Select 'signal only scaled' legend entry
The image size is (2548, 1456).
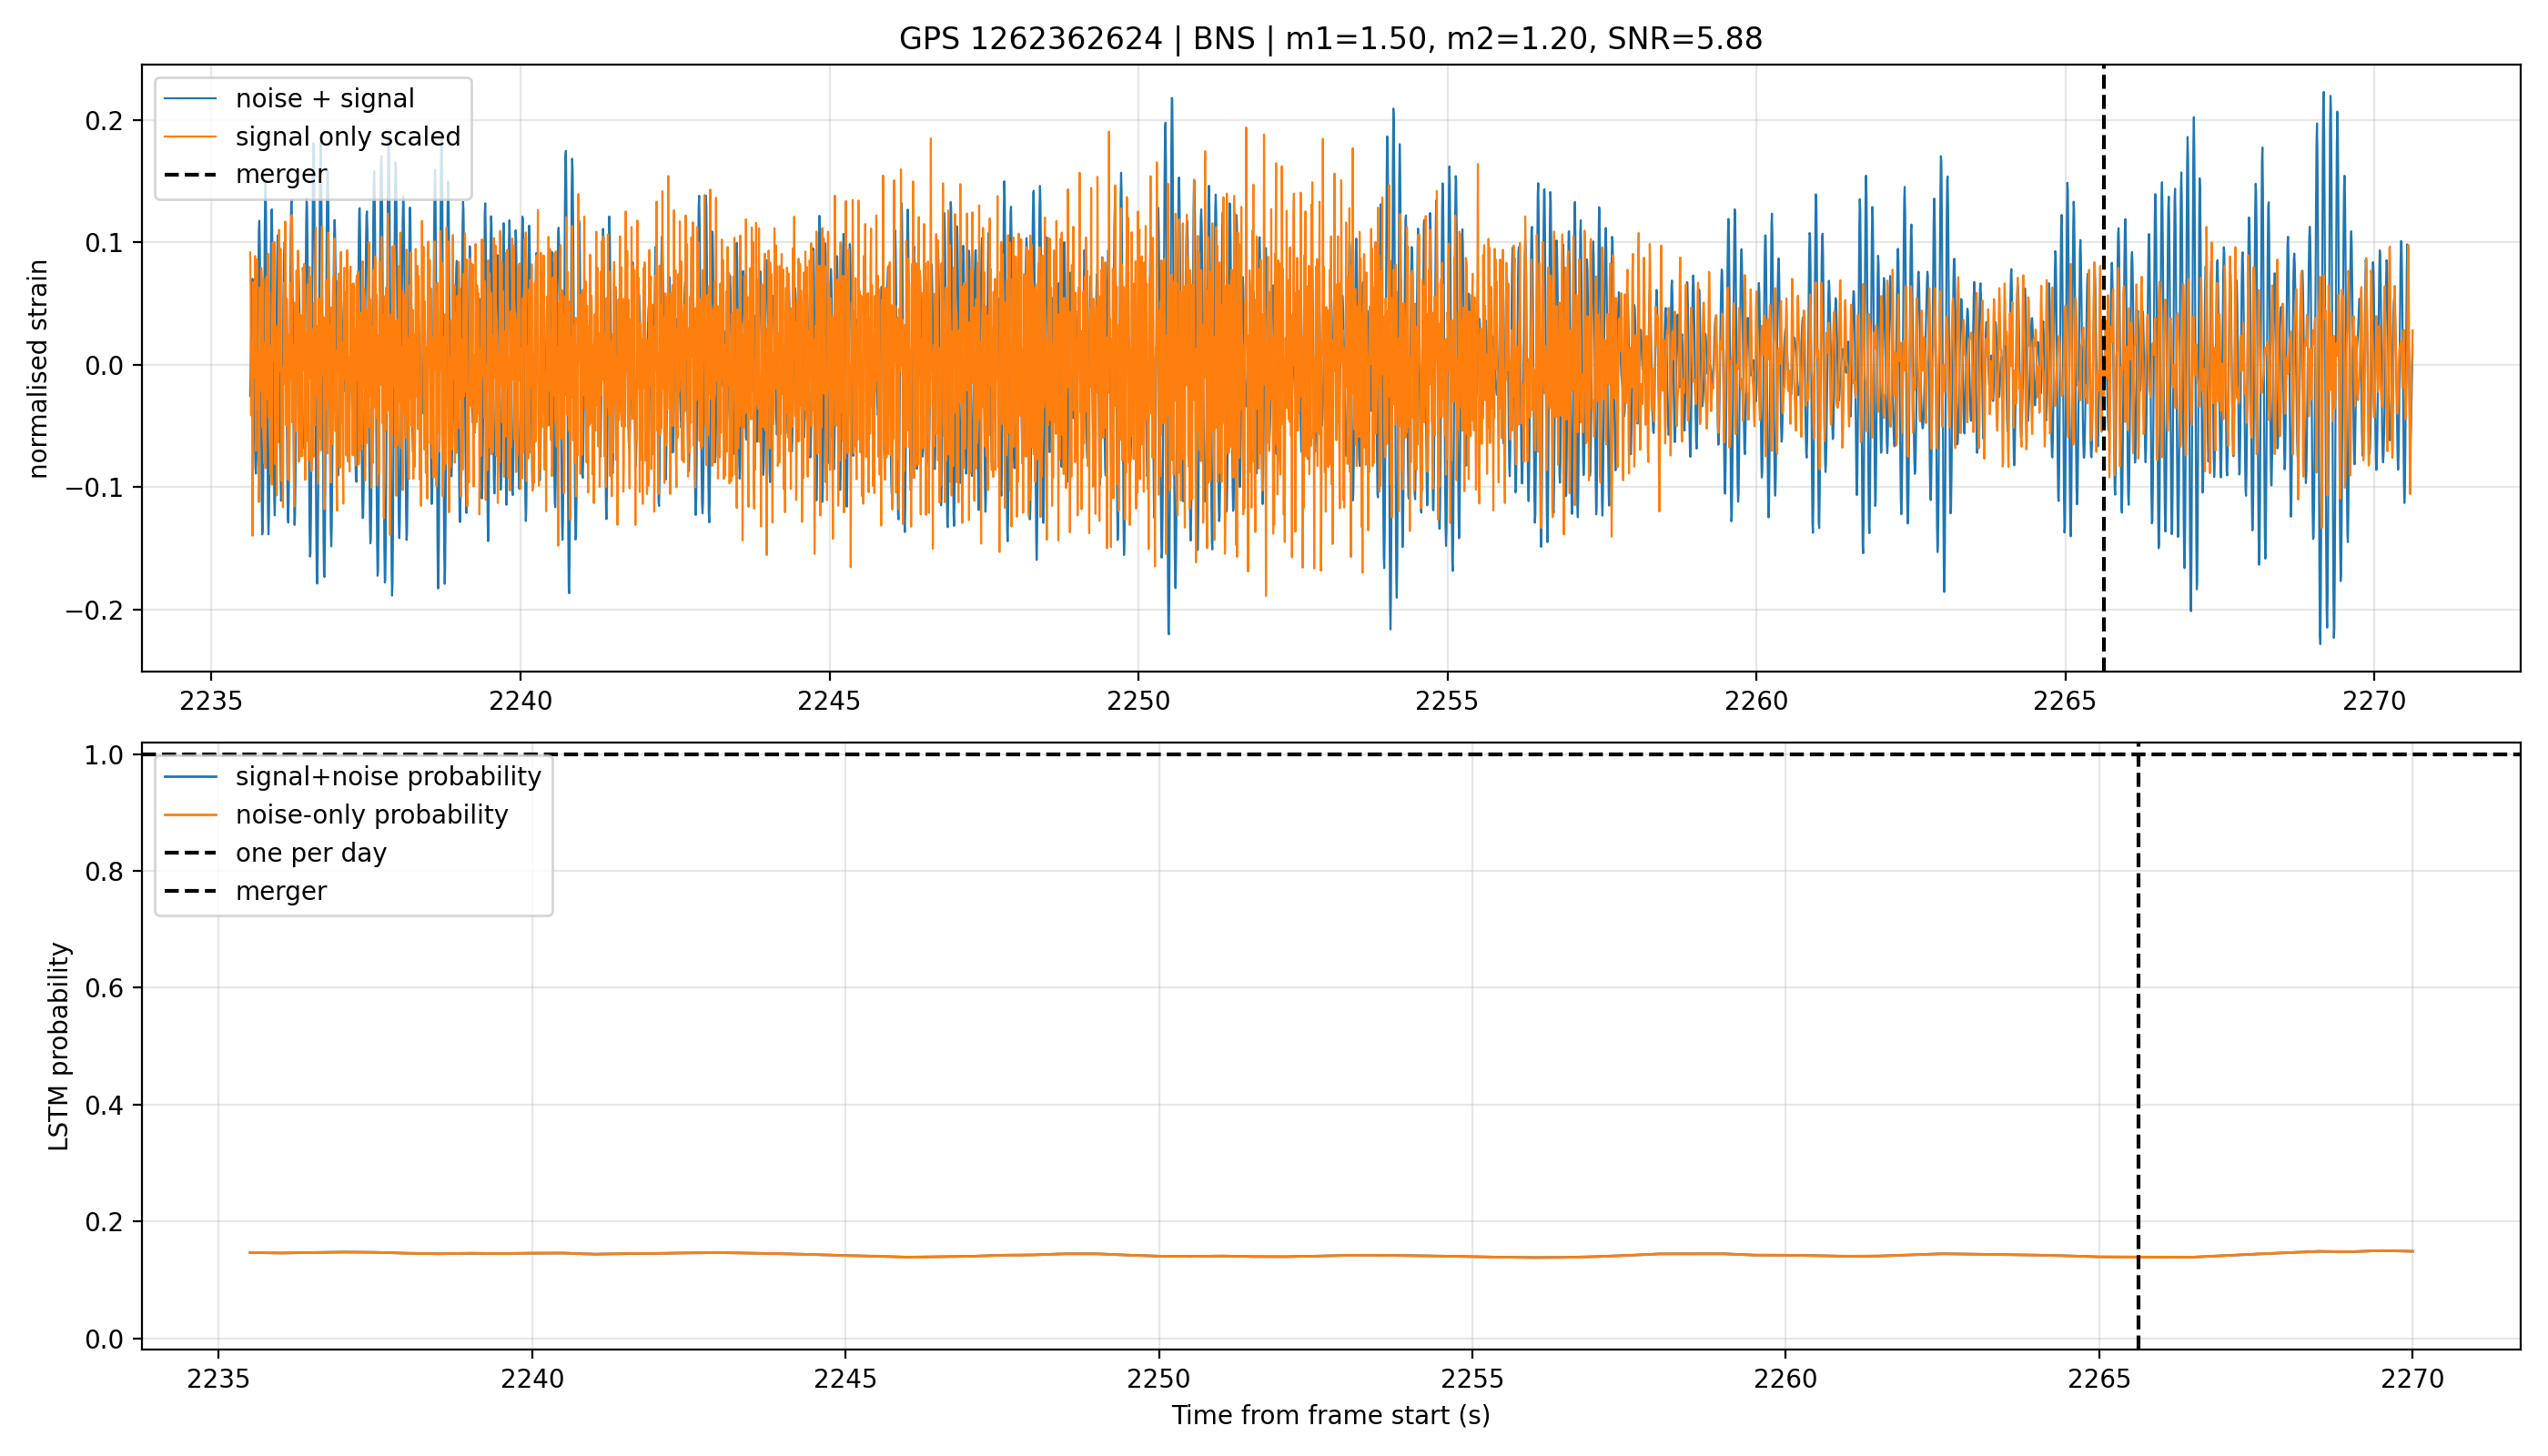[x=348, y=136]
